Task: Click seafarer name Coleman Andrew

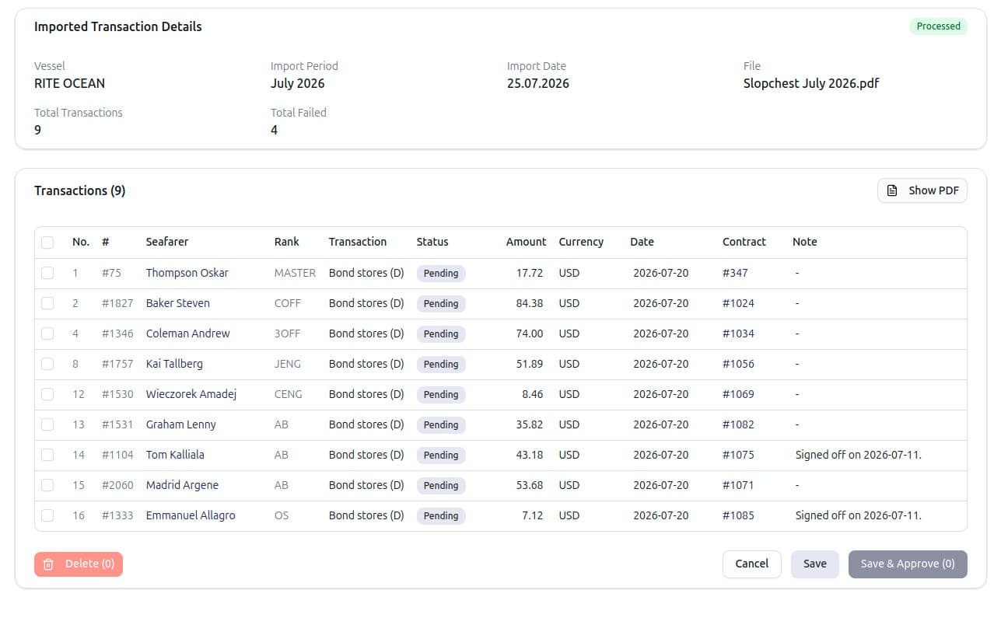Action: pyautogui.click(x=188, y=333)
